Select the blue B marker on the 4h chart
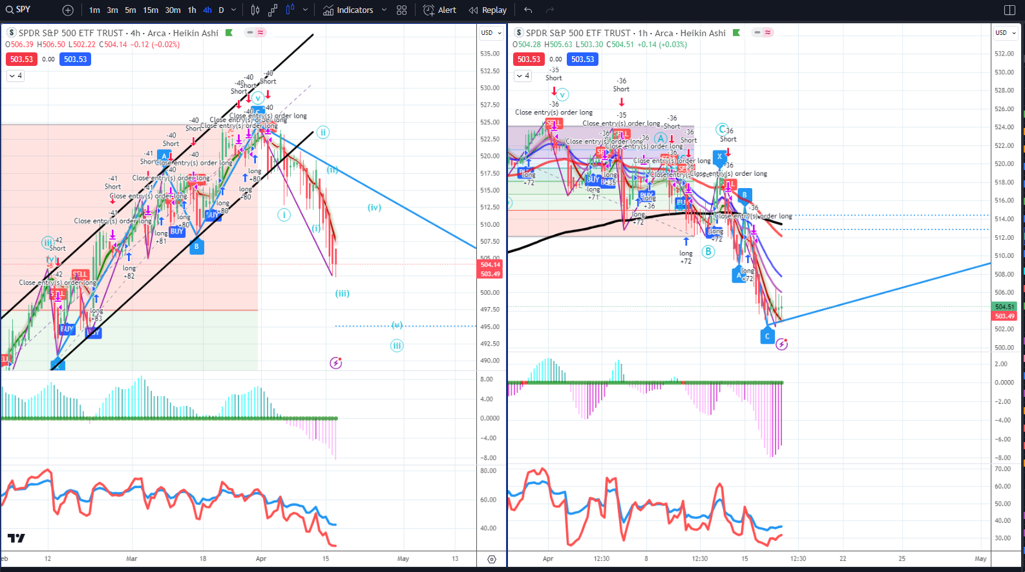Viewport: 1025px width, 572px height. [196, 246]
